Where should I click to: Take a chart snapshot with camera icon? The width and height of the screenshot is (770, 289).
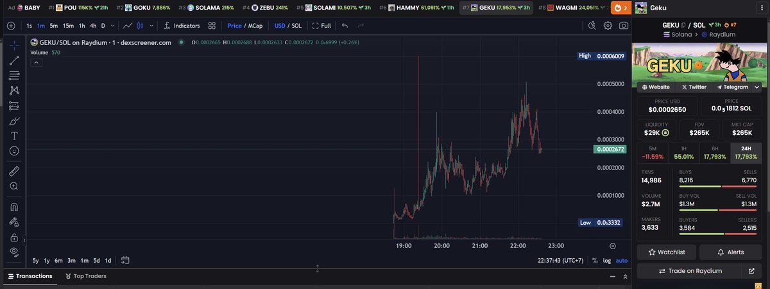(x=623, y=26)
